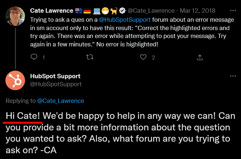Image resolution: width=241 pixels, height=159 pixels.
Task: Open the HubSpot Support display name
Action: tap(55, 76)
